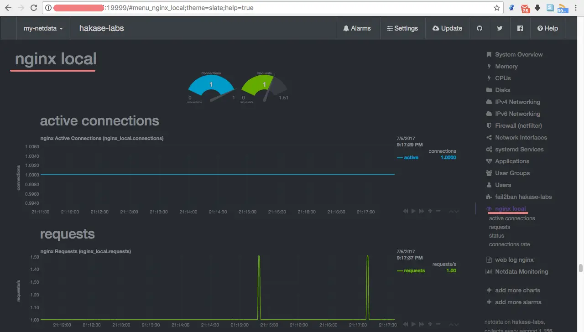Jump to Memory section
Image resolution: width=584 pixels, height=332 pixels.
502,66
